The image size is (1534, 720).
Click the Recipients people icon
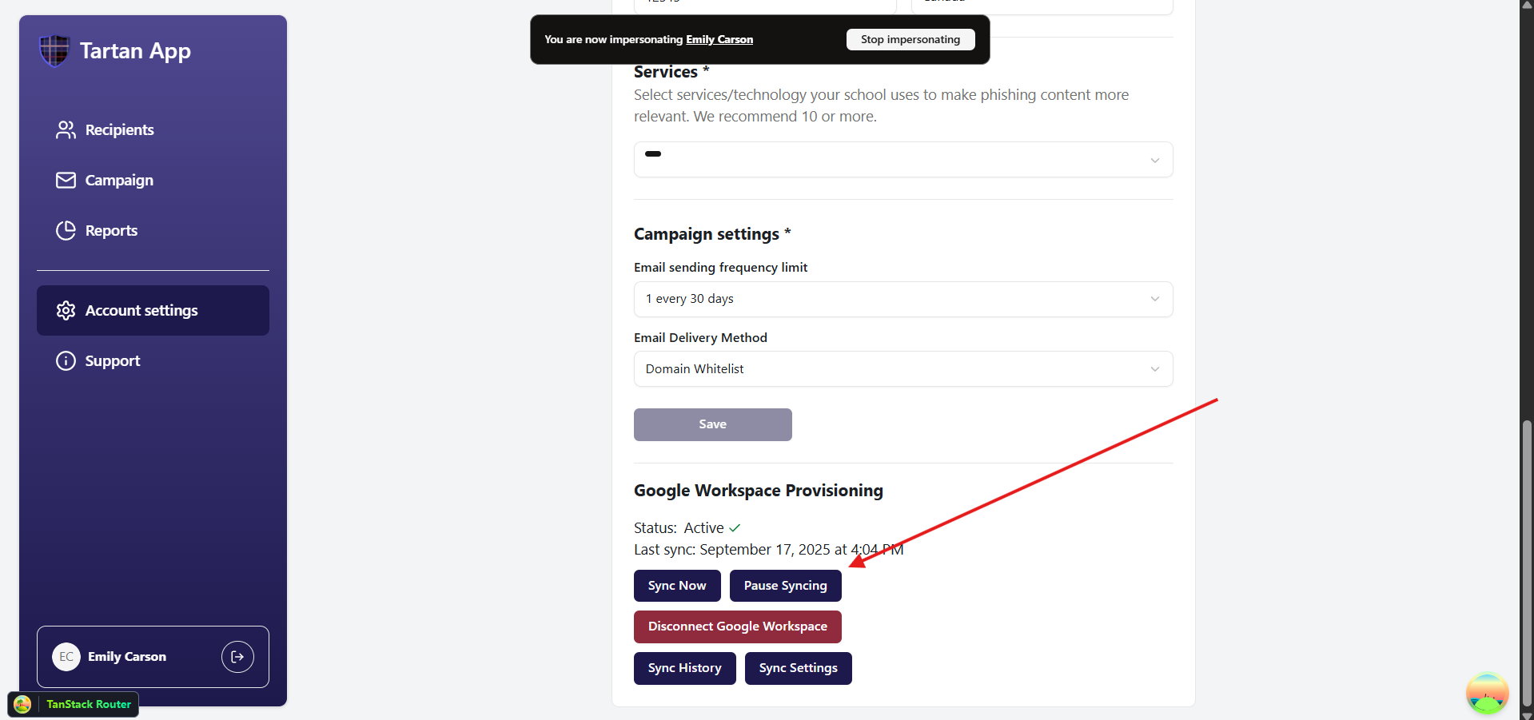(66, 130)
